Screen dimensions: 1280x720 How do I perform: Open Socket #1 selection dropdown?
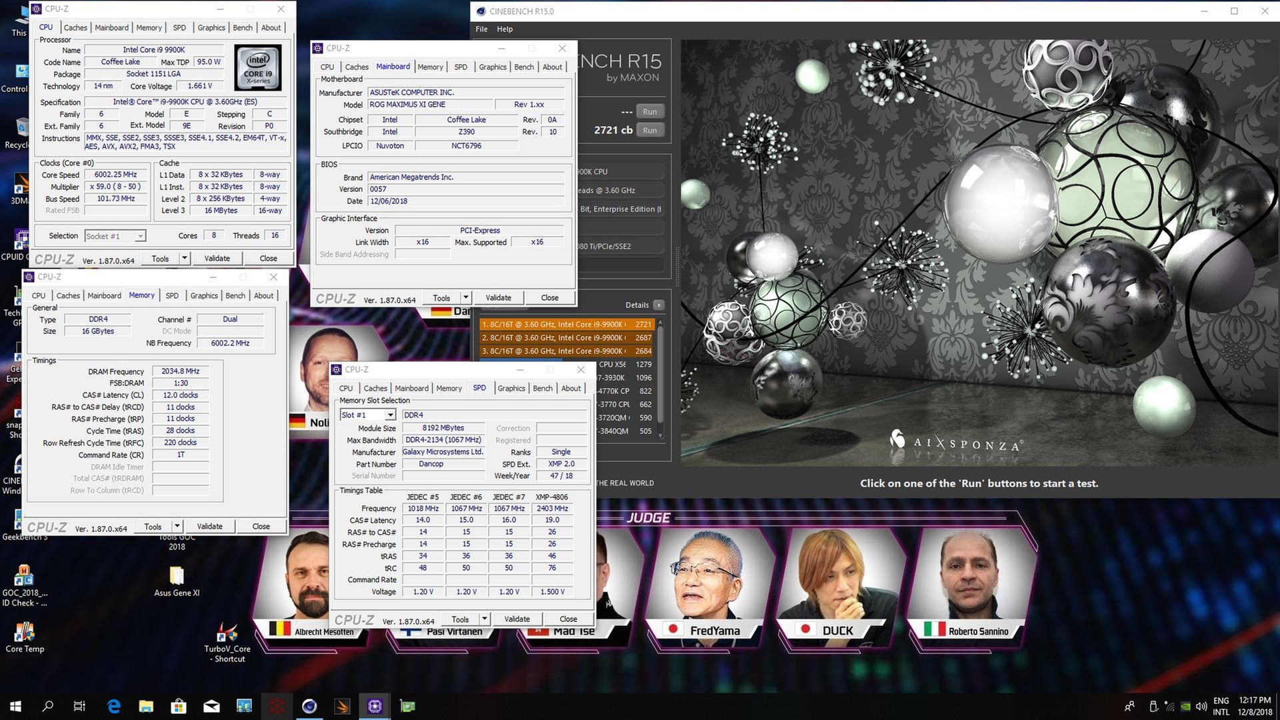(x=115, y=236)
